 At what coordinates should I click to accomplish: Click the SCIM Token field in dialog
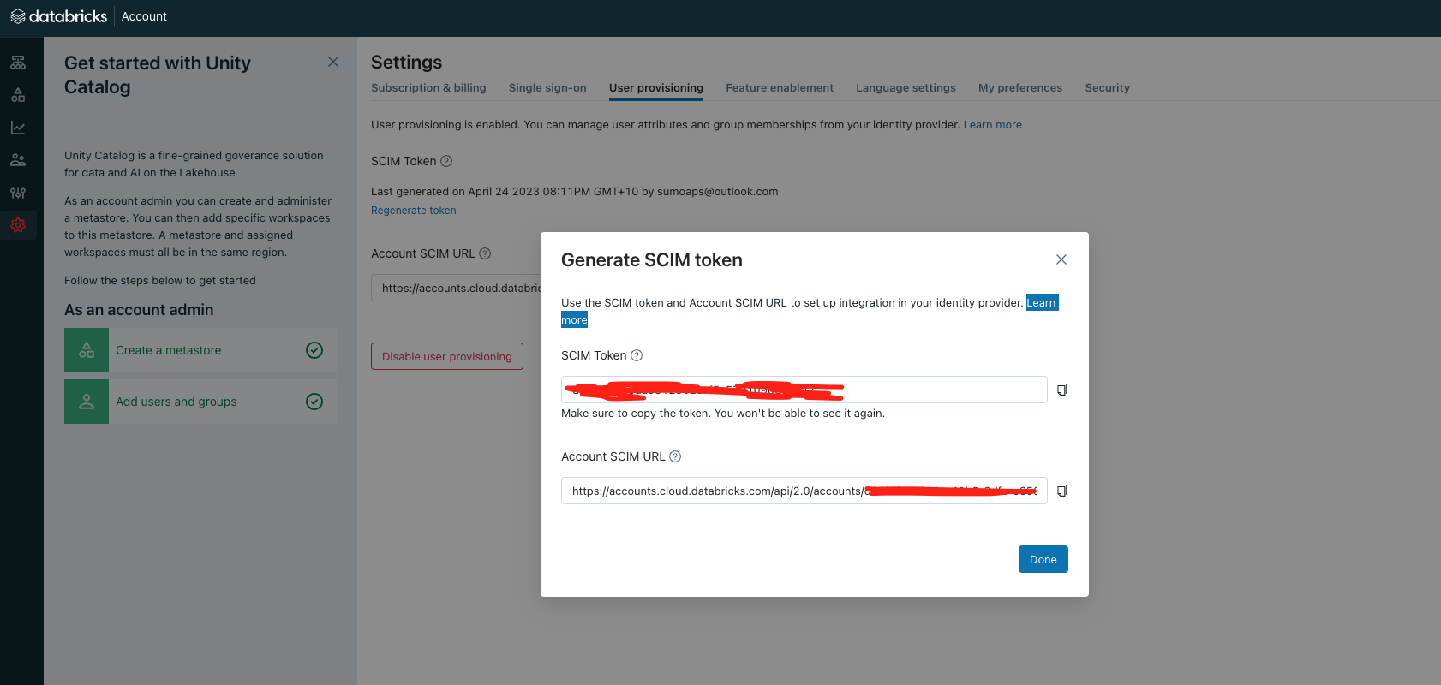(804, 390)
